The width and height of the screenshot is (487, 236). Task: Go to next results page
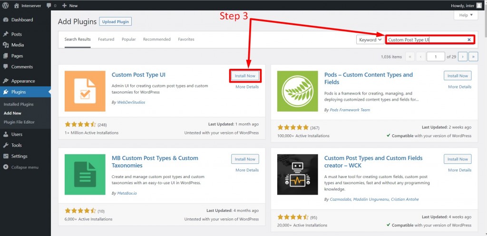[463, 57]
